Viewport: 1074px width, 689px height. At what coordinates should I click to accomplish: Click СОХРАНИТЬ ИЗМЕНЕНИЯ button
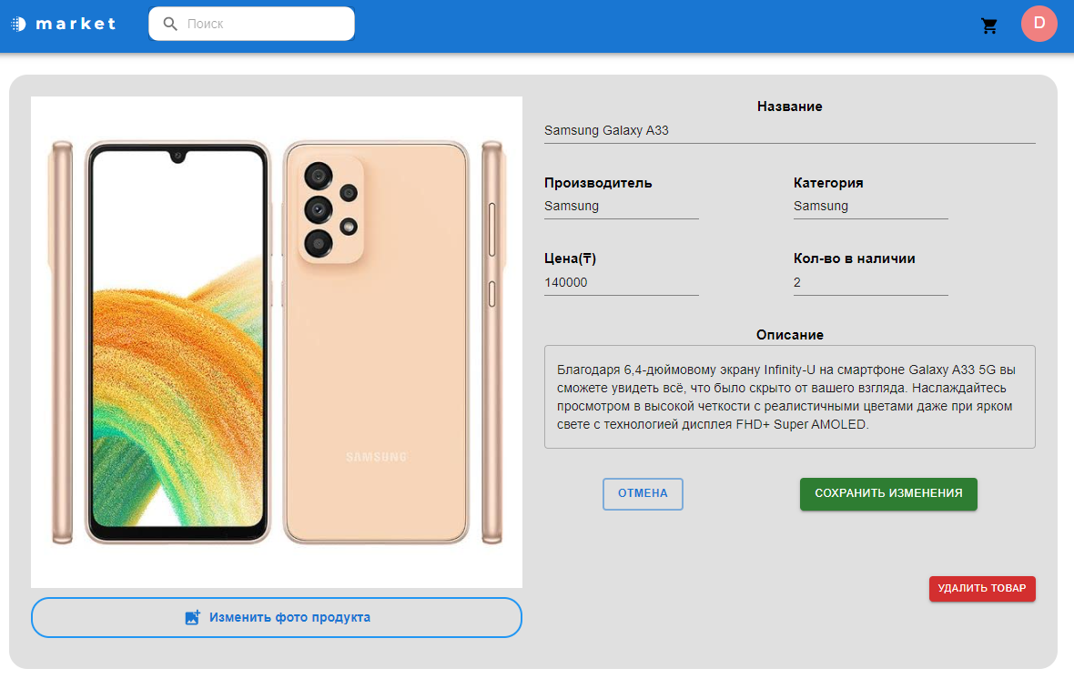click(888, 494)
